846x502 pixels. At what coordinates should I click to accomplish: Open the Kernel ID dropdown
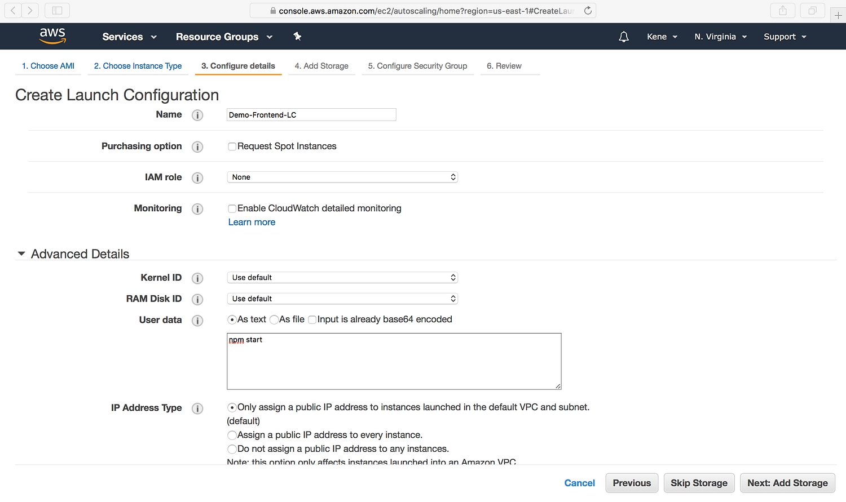(342, 278)
